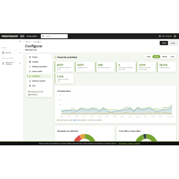
Task: Select the 7 días range
Action: coord(149,57)
